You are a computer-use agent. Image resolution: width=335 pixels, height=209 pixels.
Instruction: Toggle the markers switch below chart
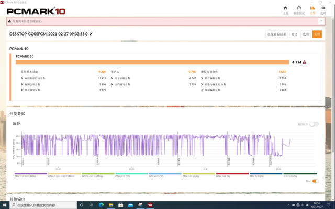pos(315,181)
